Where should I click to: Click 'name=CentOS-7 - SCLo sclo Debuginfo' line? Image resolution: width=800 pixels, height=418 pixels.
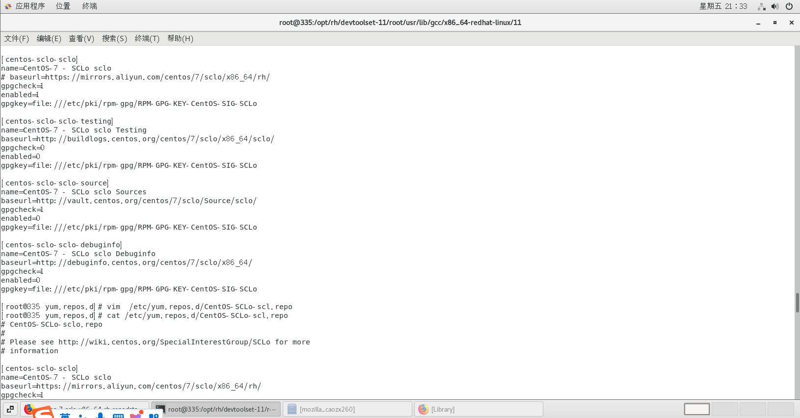click(78, 254)
